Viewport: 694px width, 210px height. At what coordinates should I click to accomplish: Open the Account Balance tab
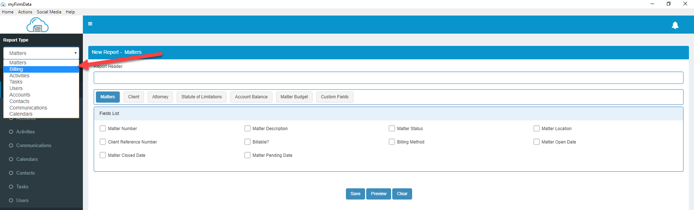pyautogui.click(x=251, y=97)
